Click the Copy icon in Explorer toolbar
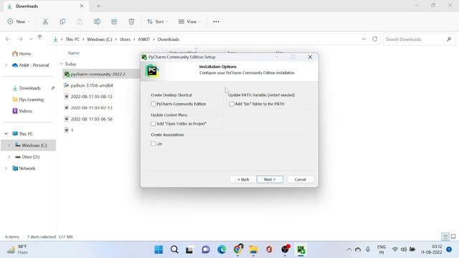 point(62,21)
